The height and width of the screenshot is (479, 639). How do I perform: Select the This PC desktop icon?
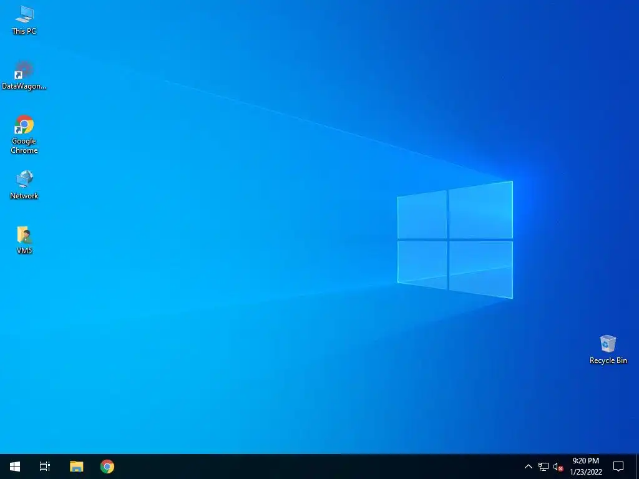[24, 21]
